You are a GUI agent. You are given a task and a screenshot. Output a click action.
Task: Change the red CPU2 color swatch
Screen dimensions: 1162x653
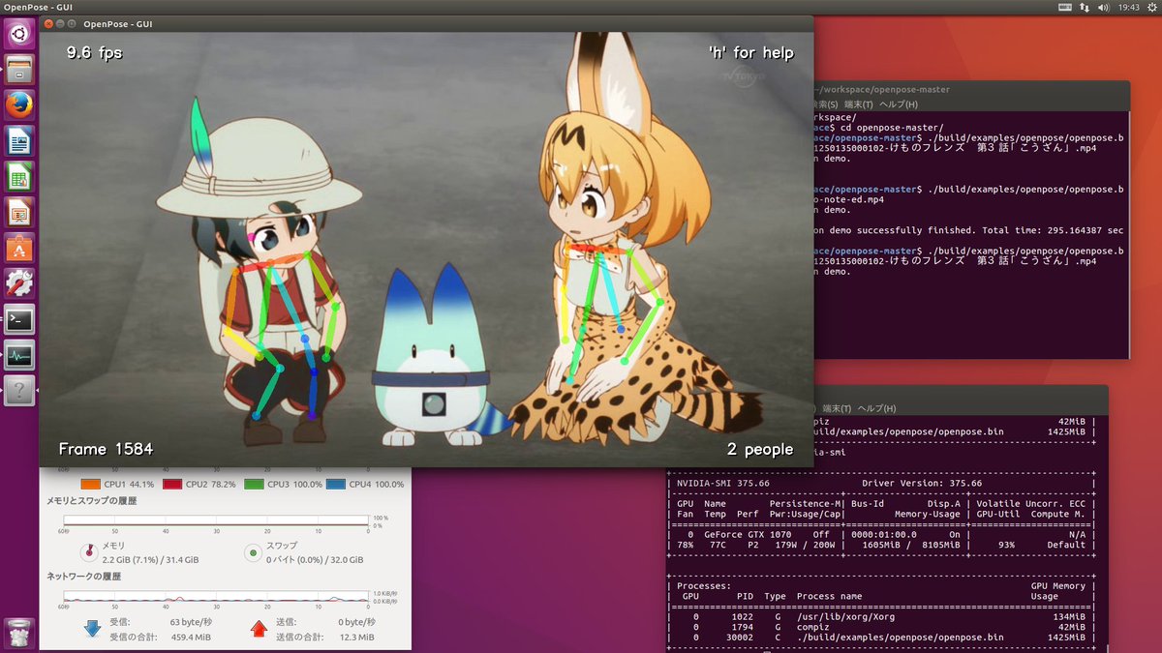(173, 484)
